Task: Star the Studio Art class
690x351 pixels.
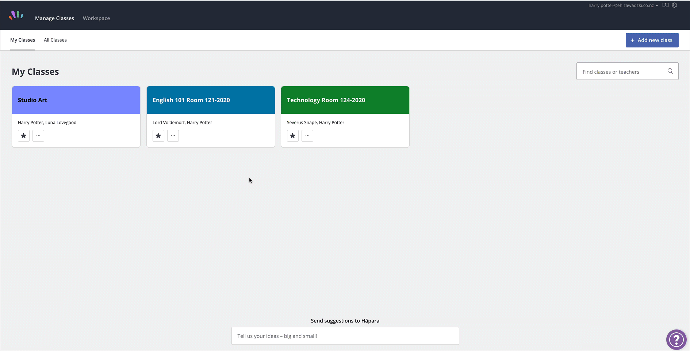Action: 24,136
